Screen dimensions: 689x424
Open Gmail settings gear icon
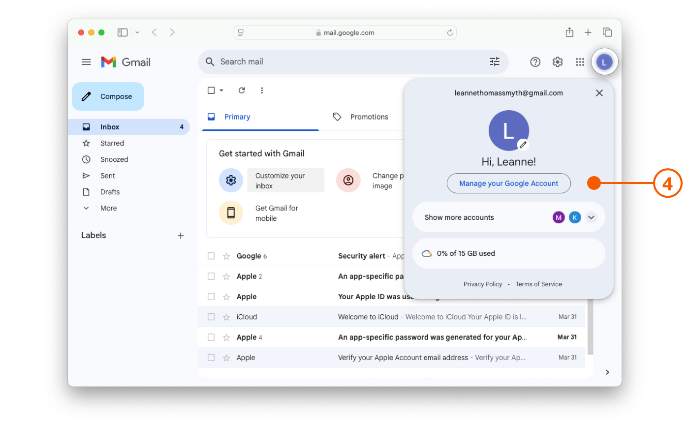[557, 62]
